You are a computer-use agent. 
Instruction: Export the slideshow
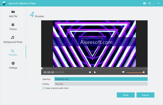145,95
